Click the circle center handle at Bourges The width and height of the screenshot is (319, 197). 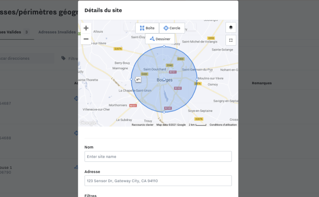pyautogui.click(x=164, y=79)
